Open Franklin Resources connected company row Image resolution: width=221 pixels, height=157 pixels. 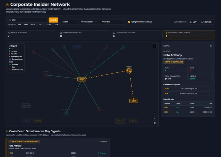[x=188, y=93]
